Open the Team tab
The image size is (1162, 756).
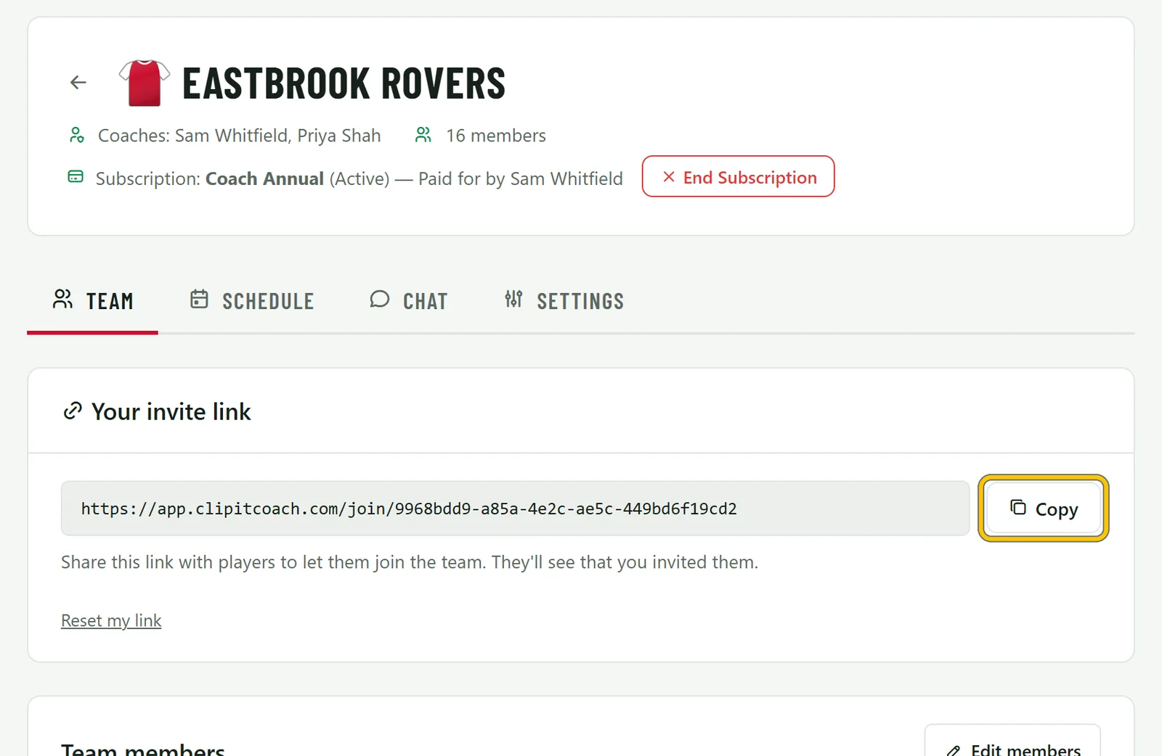[93, 301]
